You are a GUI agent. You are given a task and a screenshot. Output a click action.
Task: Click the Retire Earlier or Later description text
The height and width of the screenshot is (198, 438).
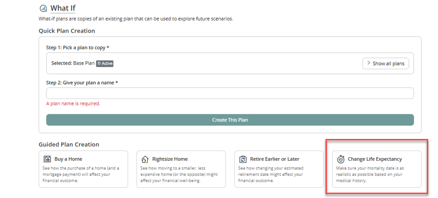271,174
